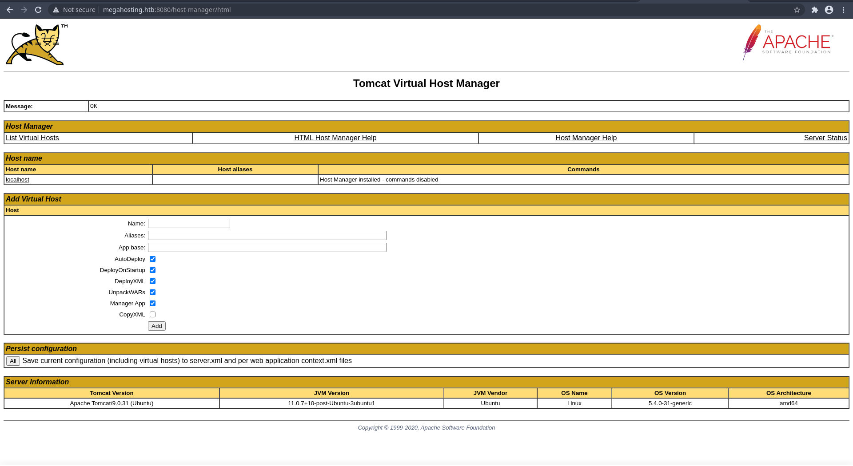Viewport: 853px width, 466px height.
Task: Click the Apache Software Foundation logo
Action: pos(788,43)
